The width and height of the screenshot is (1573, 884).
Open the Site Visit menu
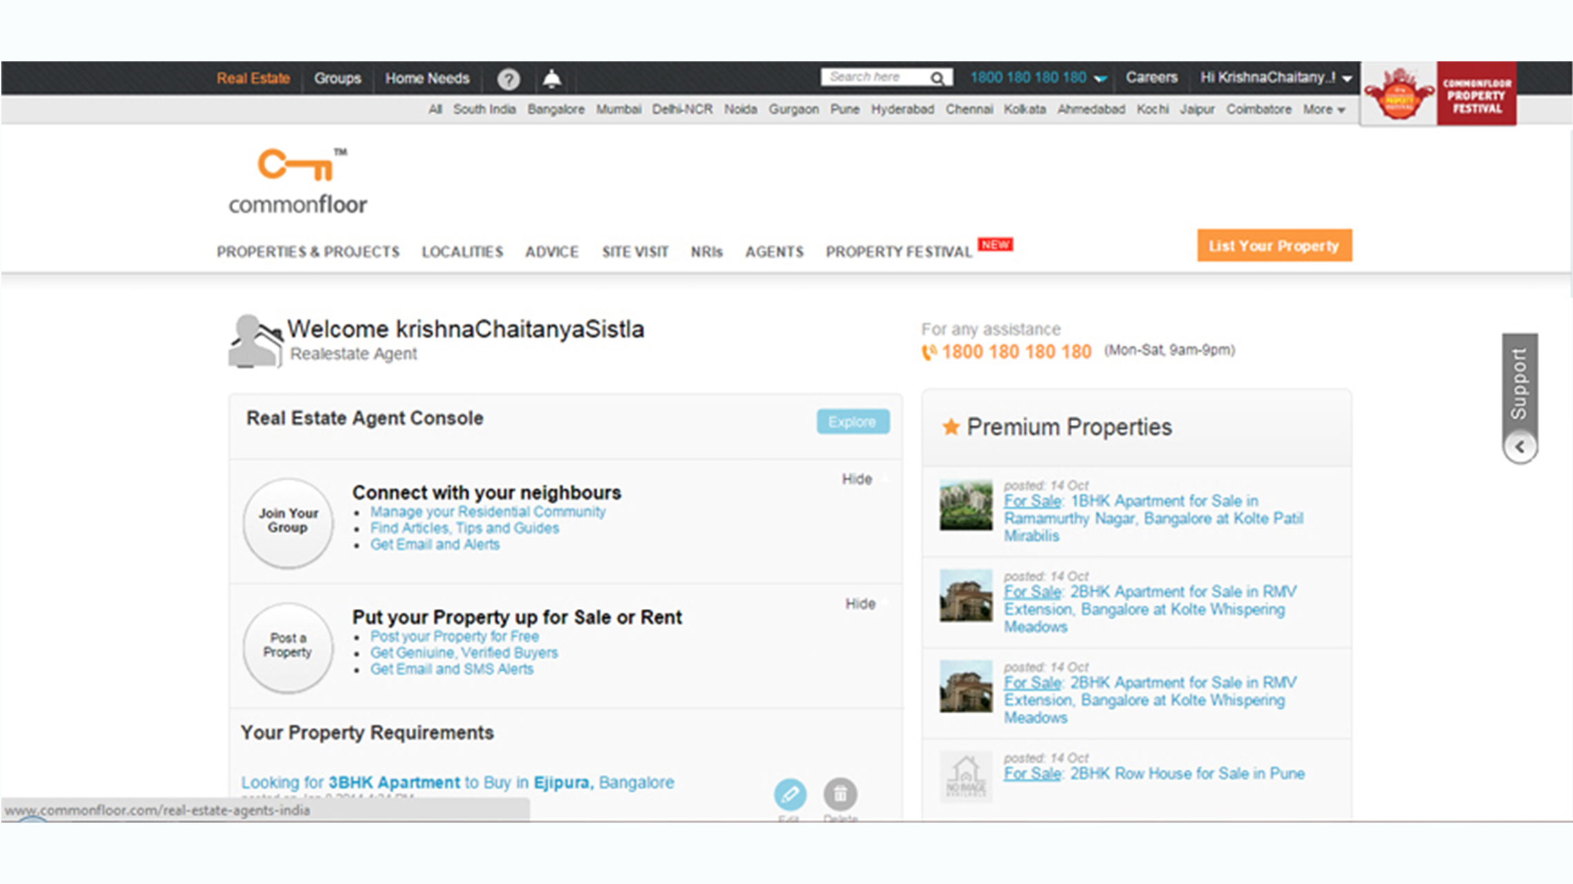point(635,252)
